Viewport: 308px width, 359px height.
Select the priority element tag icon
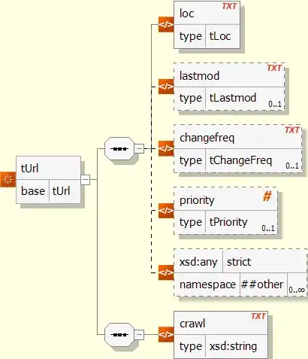tap(166, 211)
